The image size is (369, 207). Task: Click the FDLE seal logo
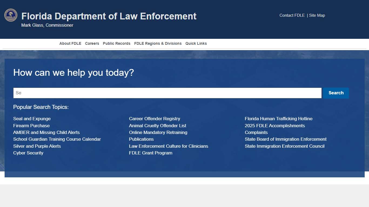[x=11, y=15]
